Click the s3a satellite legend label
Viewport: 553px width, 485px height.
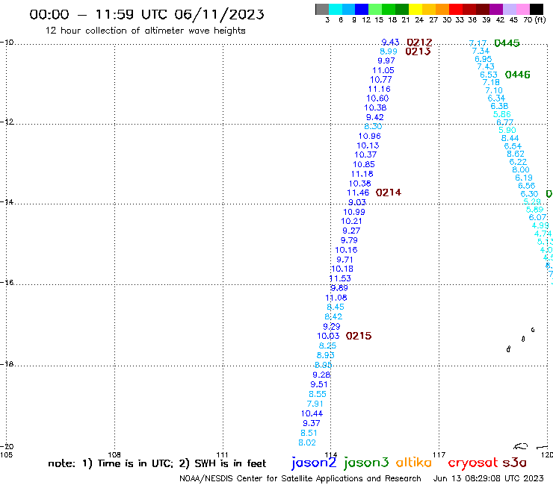point(514,463)
